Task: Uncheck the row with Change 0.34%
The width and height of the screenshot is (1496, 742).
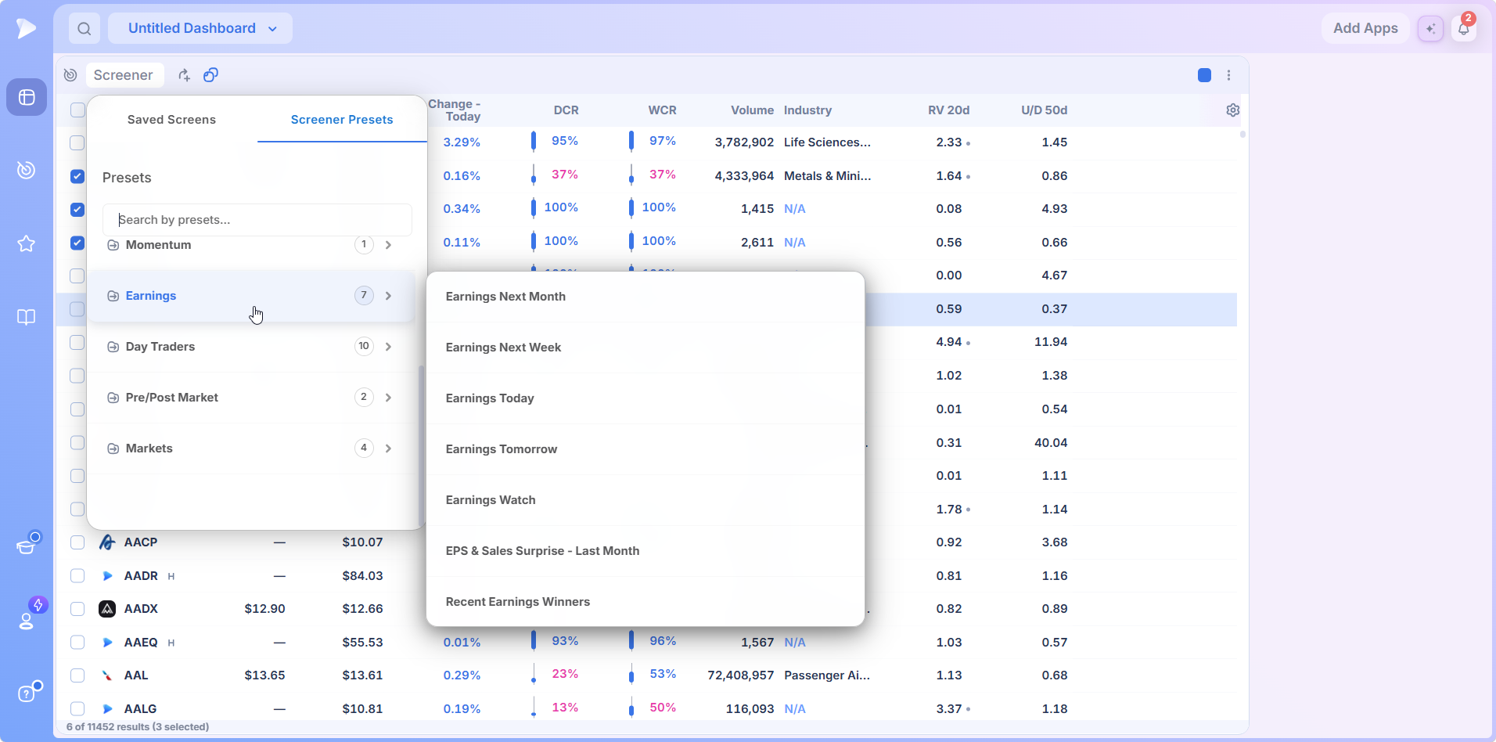Action: coord(77,210)
